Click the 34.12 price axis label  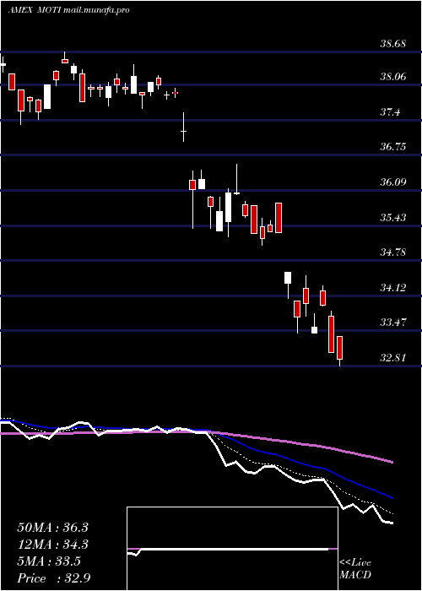click(392, 288)
